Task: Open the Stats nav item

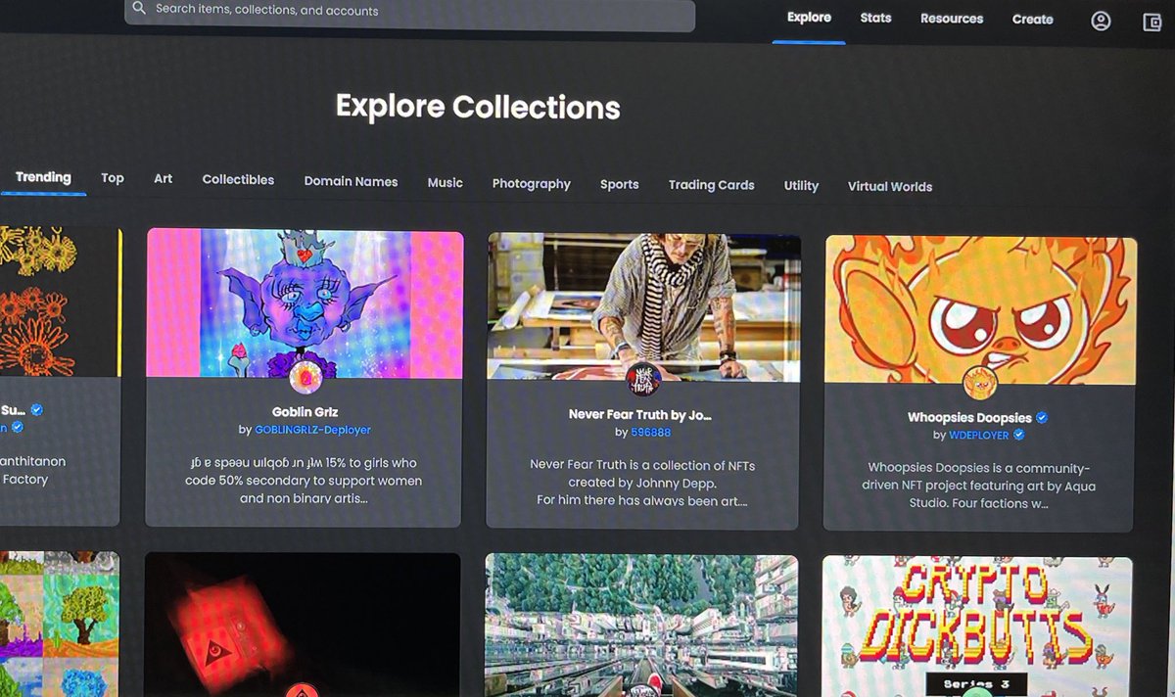Action: pyautogui.click(x=875, y=18)
